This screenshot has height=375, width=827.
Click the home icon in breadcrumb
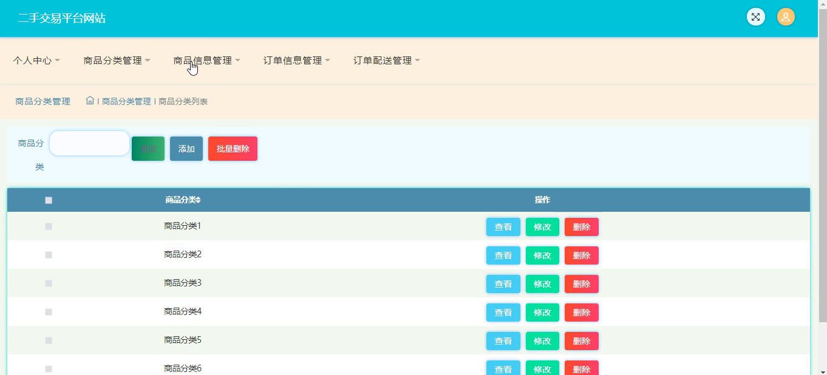(90, 101)
